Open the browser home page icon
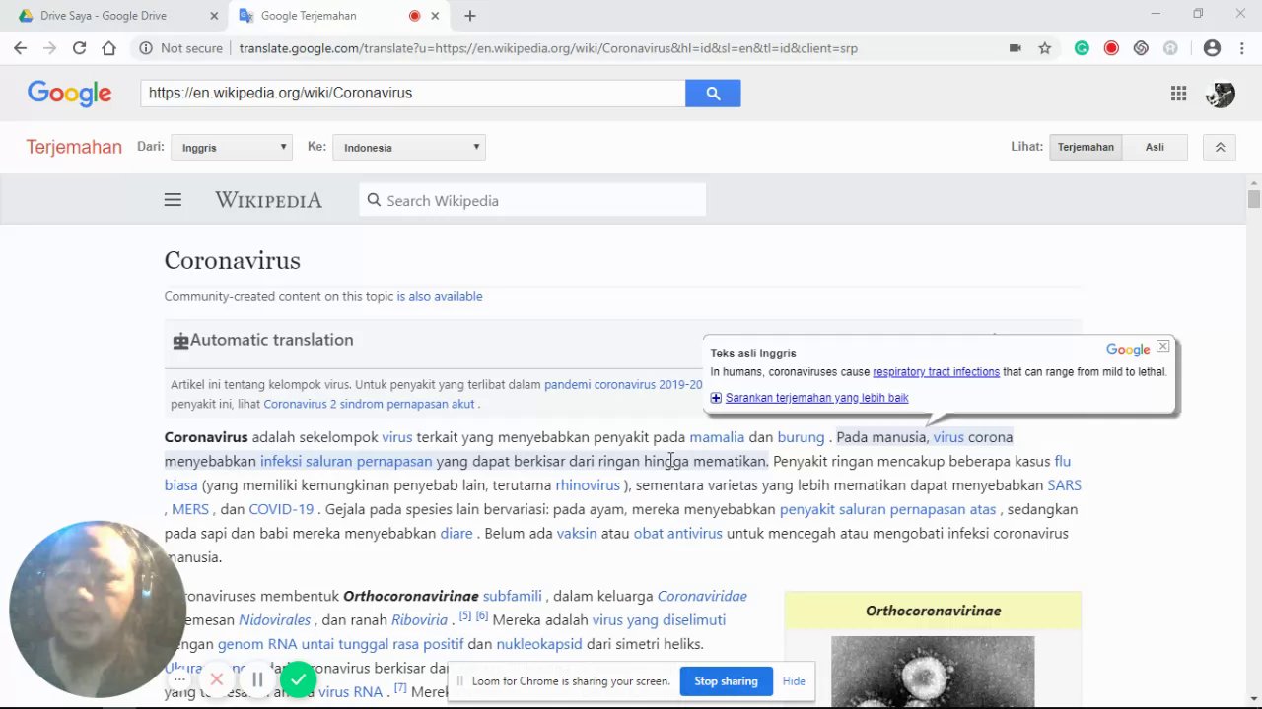This screenshot has height=709, width=1262. [108, 47]
